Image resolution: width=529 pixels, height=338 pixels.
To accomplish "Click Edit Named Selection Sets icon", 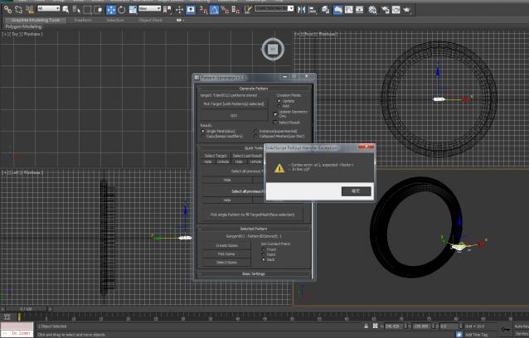I will click(x=248, y=10).
